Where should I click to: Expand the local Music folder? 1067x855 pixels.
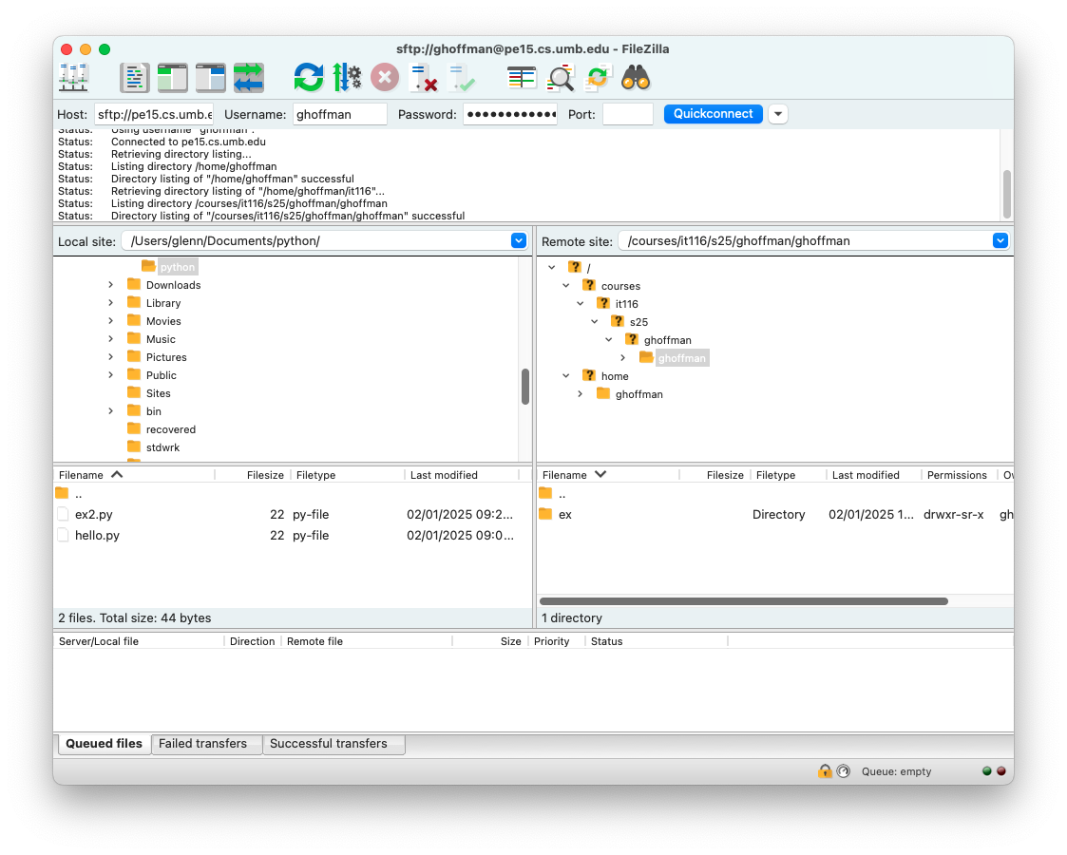click(111, 339)
